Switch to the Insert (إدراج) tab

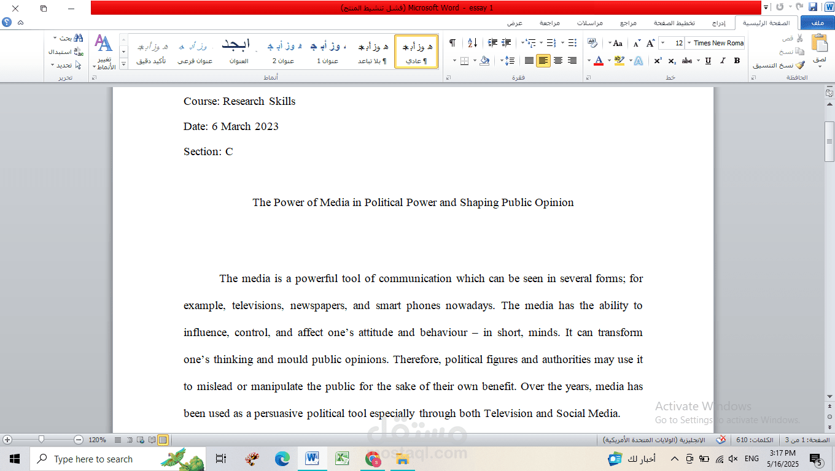pos(718,23)
